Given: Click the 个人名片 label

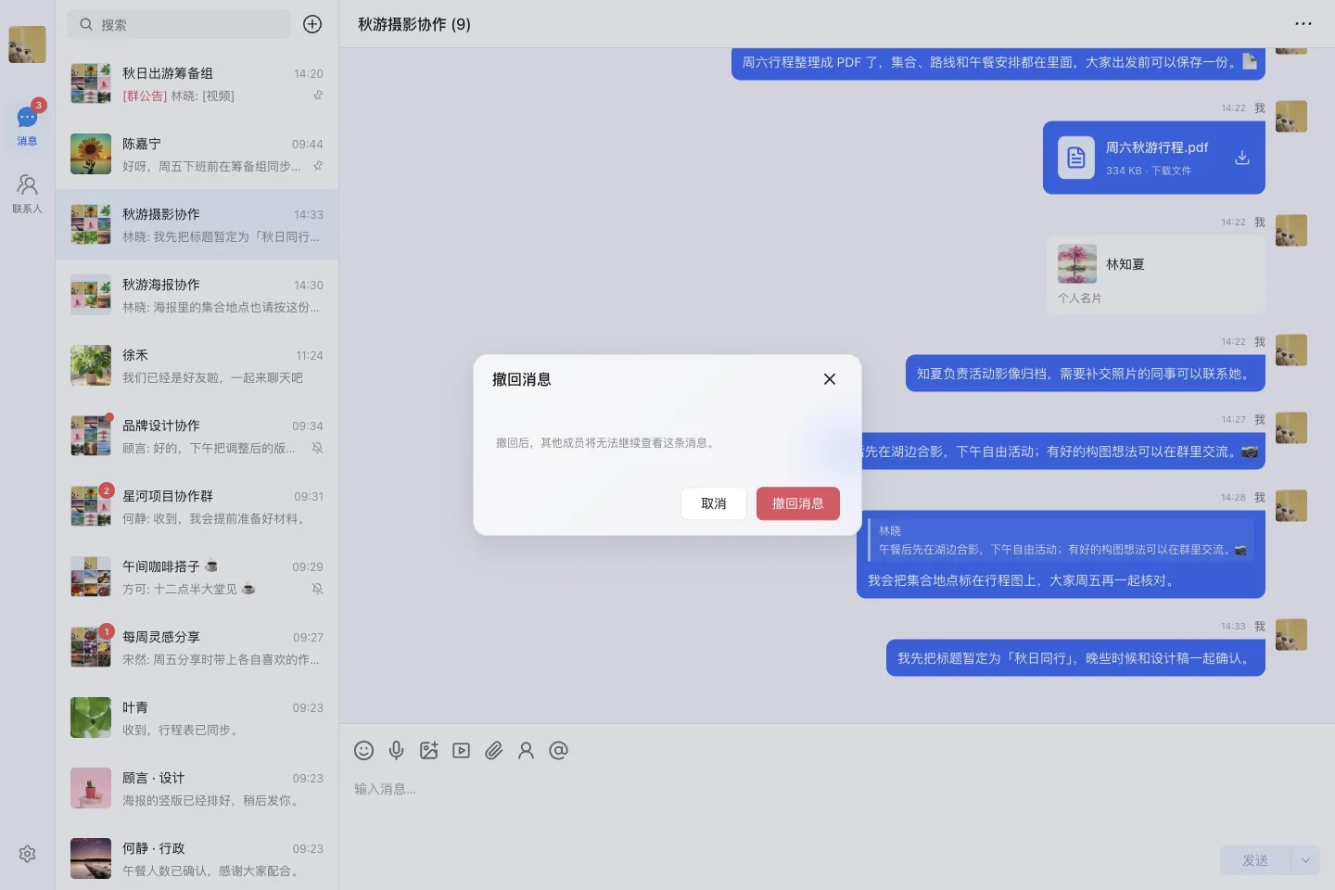Looking at the screenshot, I should [x=1080, y=299].
